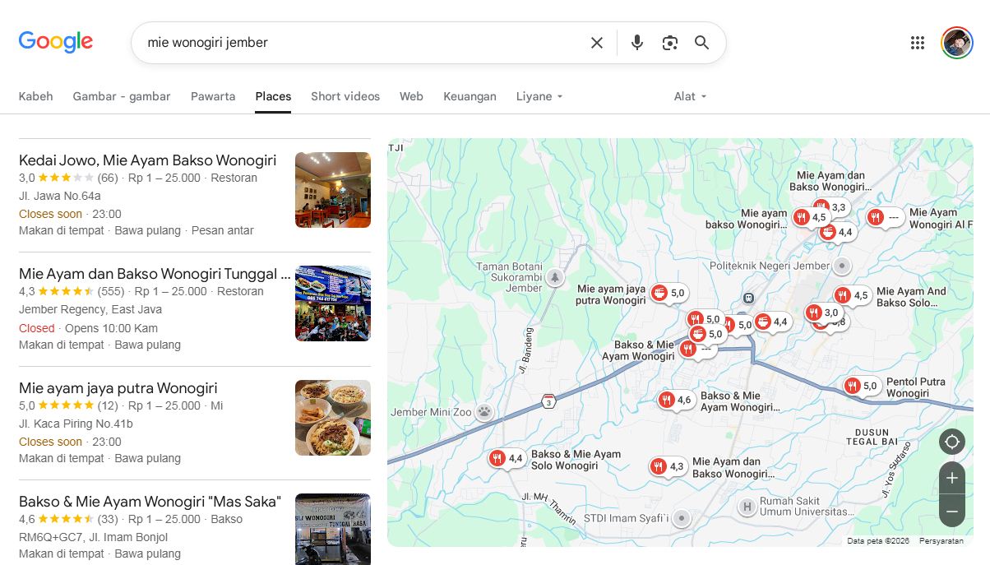
Task: Click inside the search input field
Action: (x=362, y=43)
